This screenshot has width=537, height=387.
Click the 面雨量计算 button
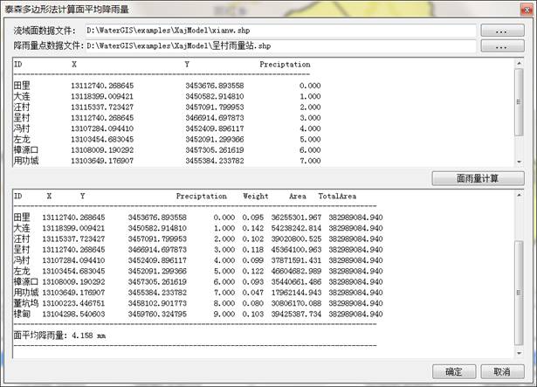pyautogui.click(x=478, y=178)
